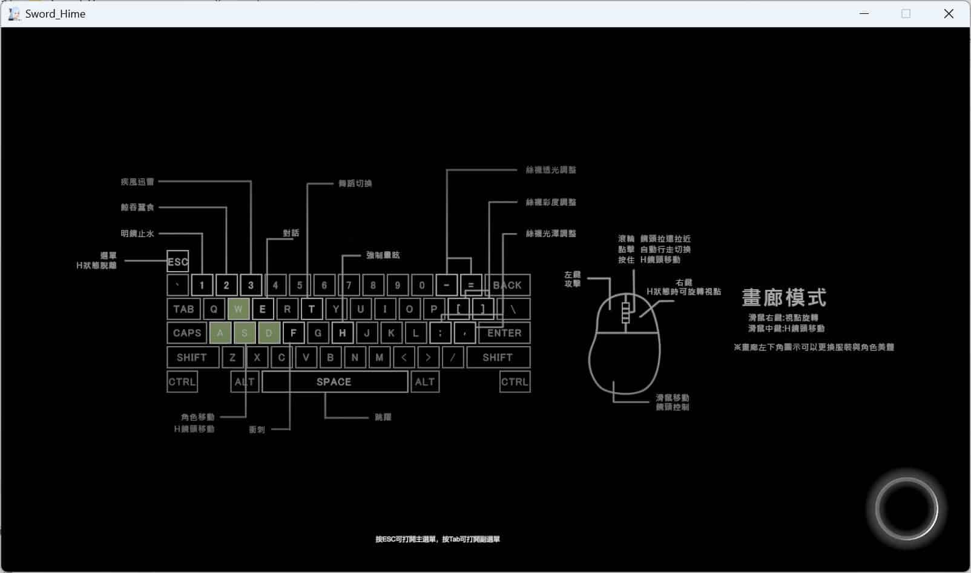Click the number 3 key
This screenshot has width=971, height=573.
tap(251, 285)
